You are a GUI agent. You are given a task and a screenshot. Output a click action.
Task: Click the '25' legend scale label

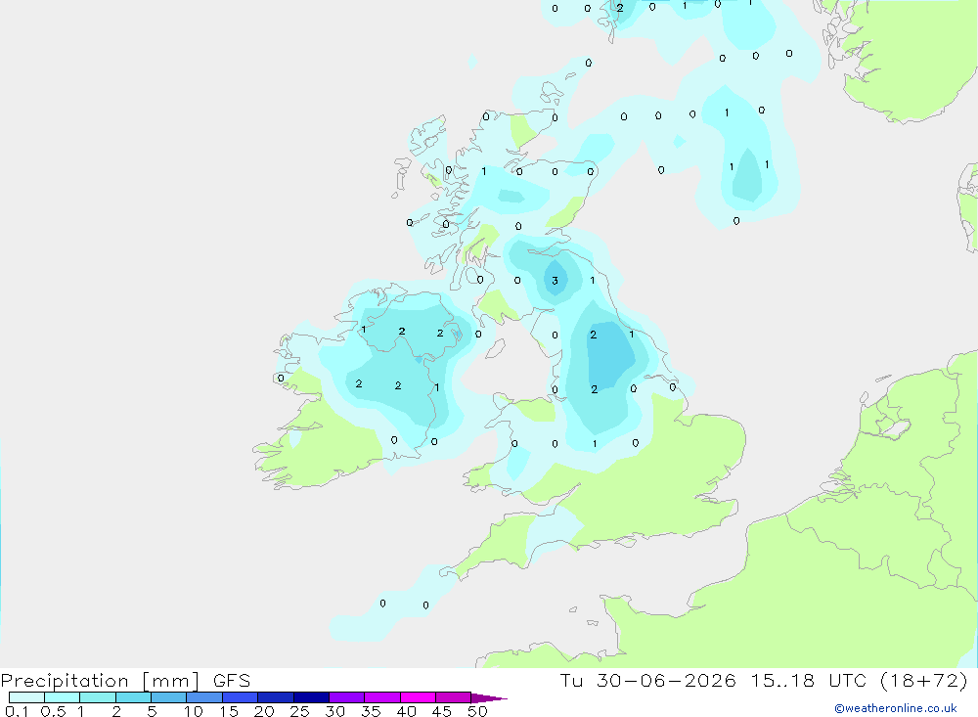click(x=299, y=711)
